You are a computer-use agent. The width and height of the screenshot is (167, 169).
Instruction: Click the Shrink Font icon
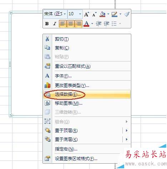pyautogui.click(x=95, y=15)
